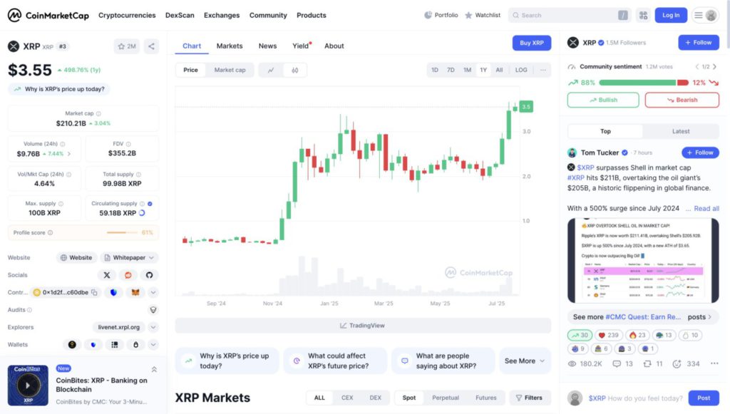Expand the Wallets list chevron
730x414 pixels.
(154, 344)
